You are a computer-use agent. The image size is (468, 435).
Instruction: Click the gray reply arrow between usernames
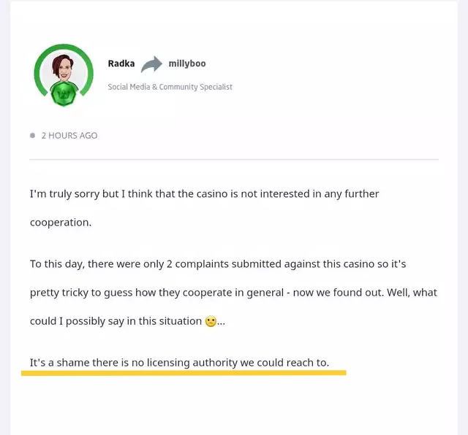pos(151,64)
